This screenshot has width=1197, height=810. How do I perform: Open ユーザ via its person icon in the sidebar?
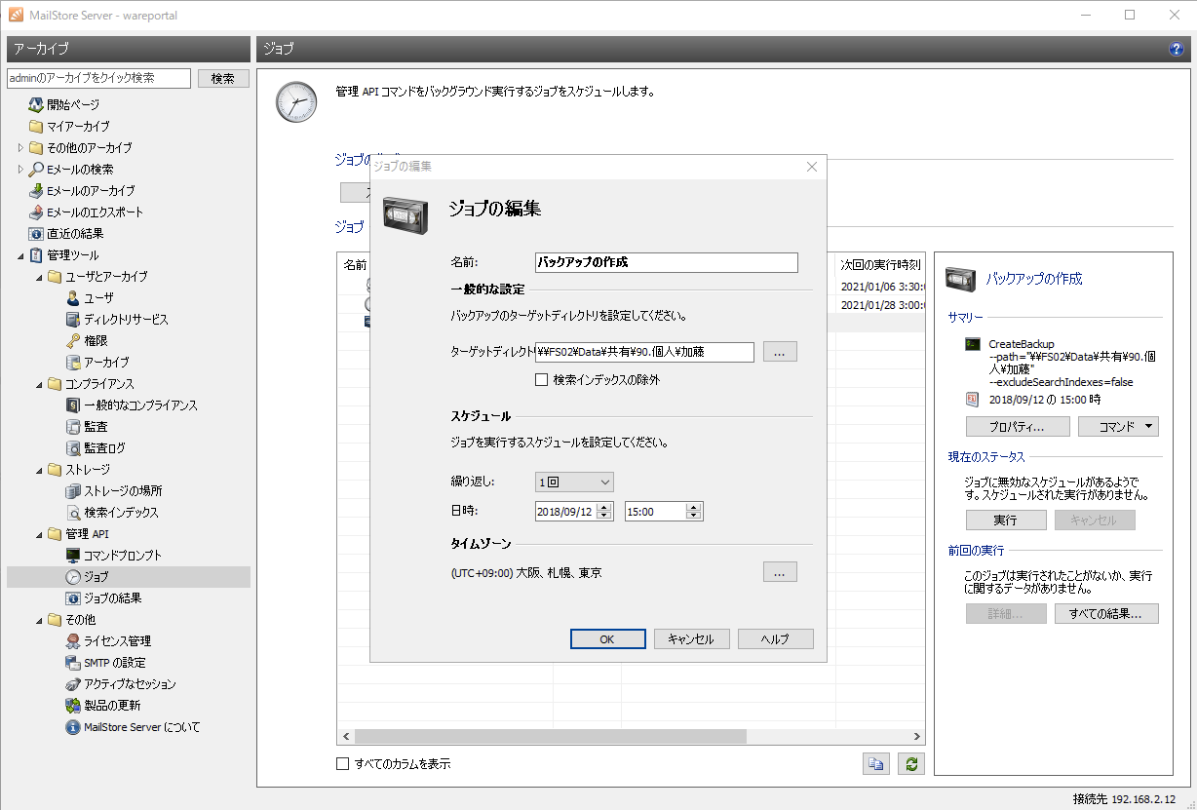[73, 298]
